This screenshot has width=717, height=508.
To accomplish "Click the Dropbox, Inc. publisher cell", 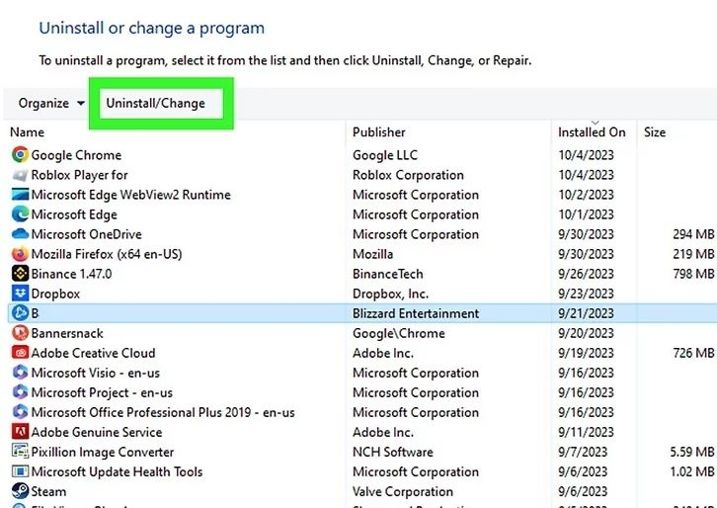I will (x=390, y=294).
